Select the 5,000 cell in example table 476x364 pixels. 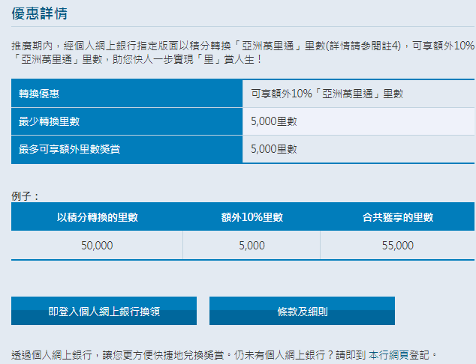(252, 245)
